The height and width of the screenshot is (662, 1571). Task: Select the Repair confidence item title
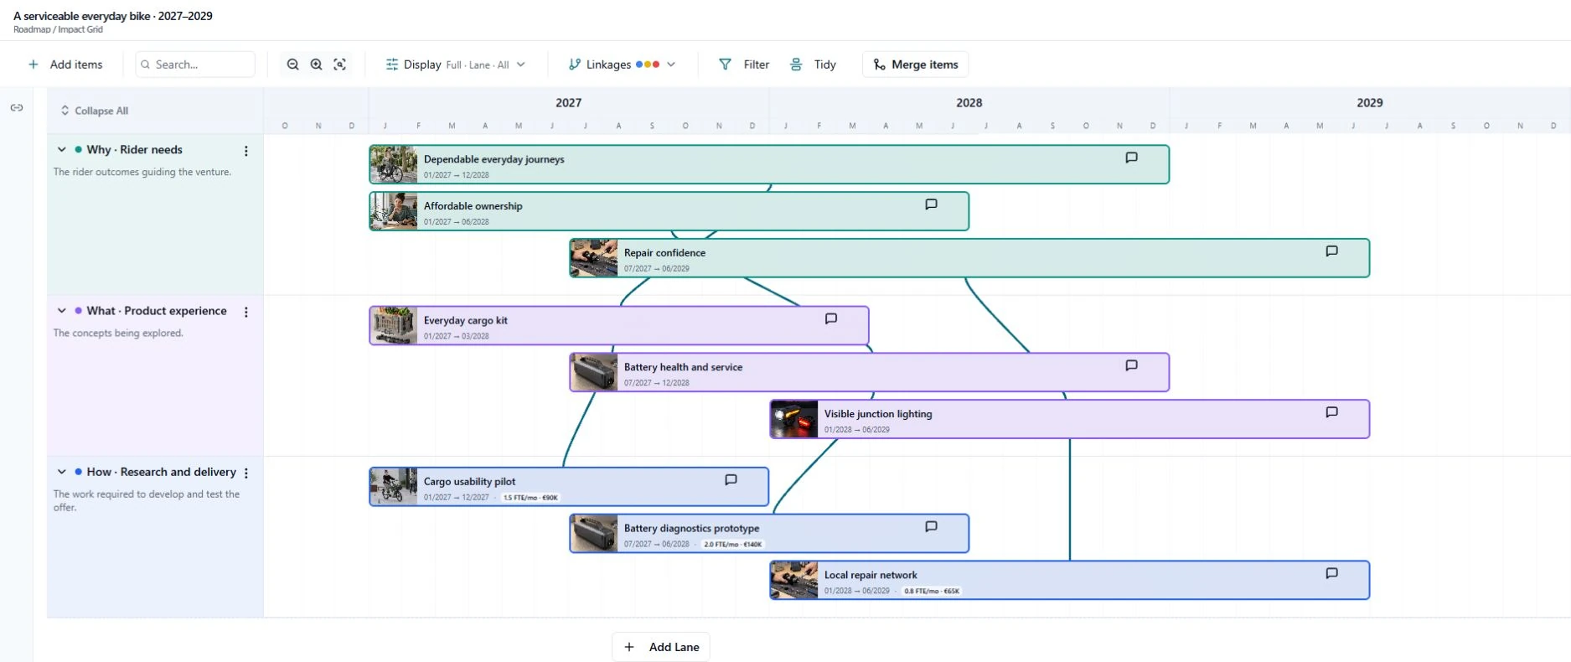[664, 252]
